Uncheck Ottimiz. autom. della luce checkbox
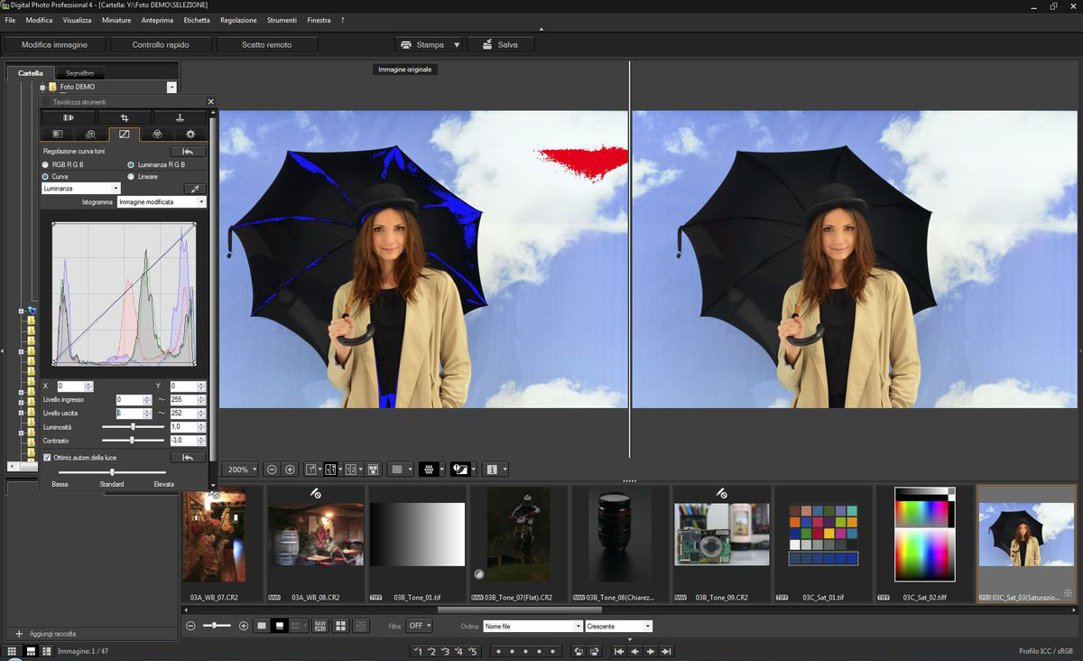 point(47,458)
